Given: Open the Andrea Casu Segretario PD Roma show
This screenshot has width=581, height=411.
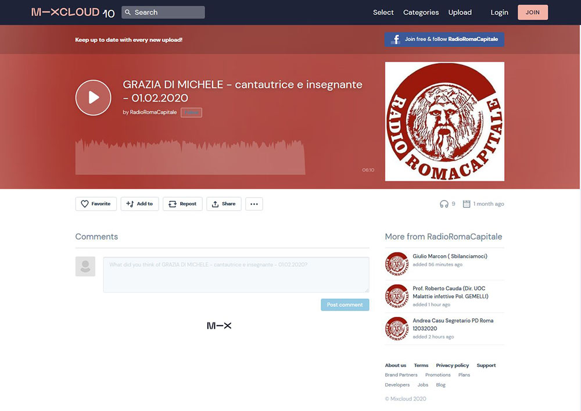Looking at the screenshot, I should click(453, 324).
